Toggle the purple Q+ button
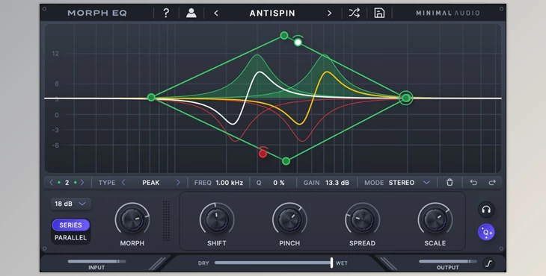546x276 pixels. coord(486,232)
